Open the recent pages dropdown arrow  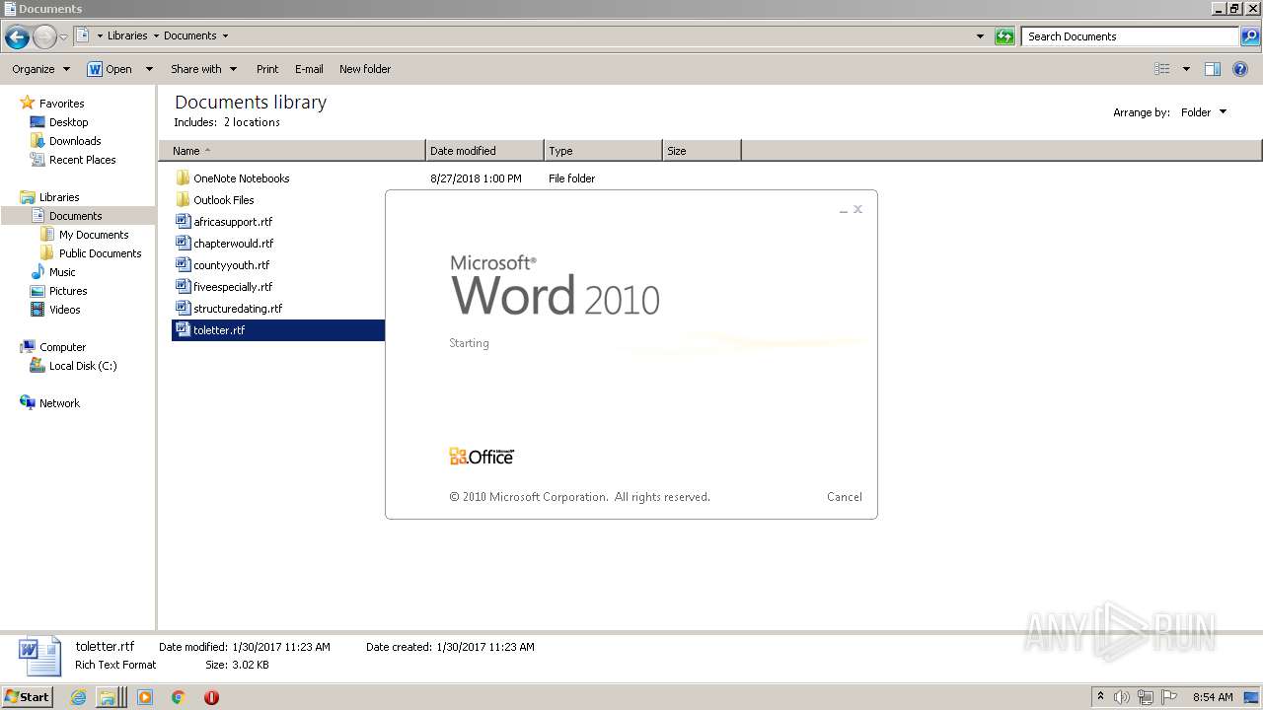click(x=64, y=37)
